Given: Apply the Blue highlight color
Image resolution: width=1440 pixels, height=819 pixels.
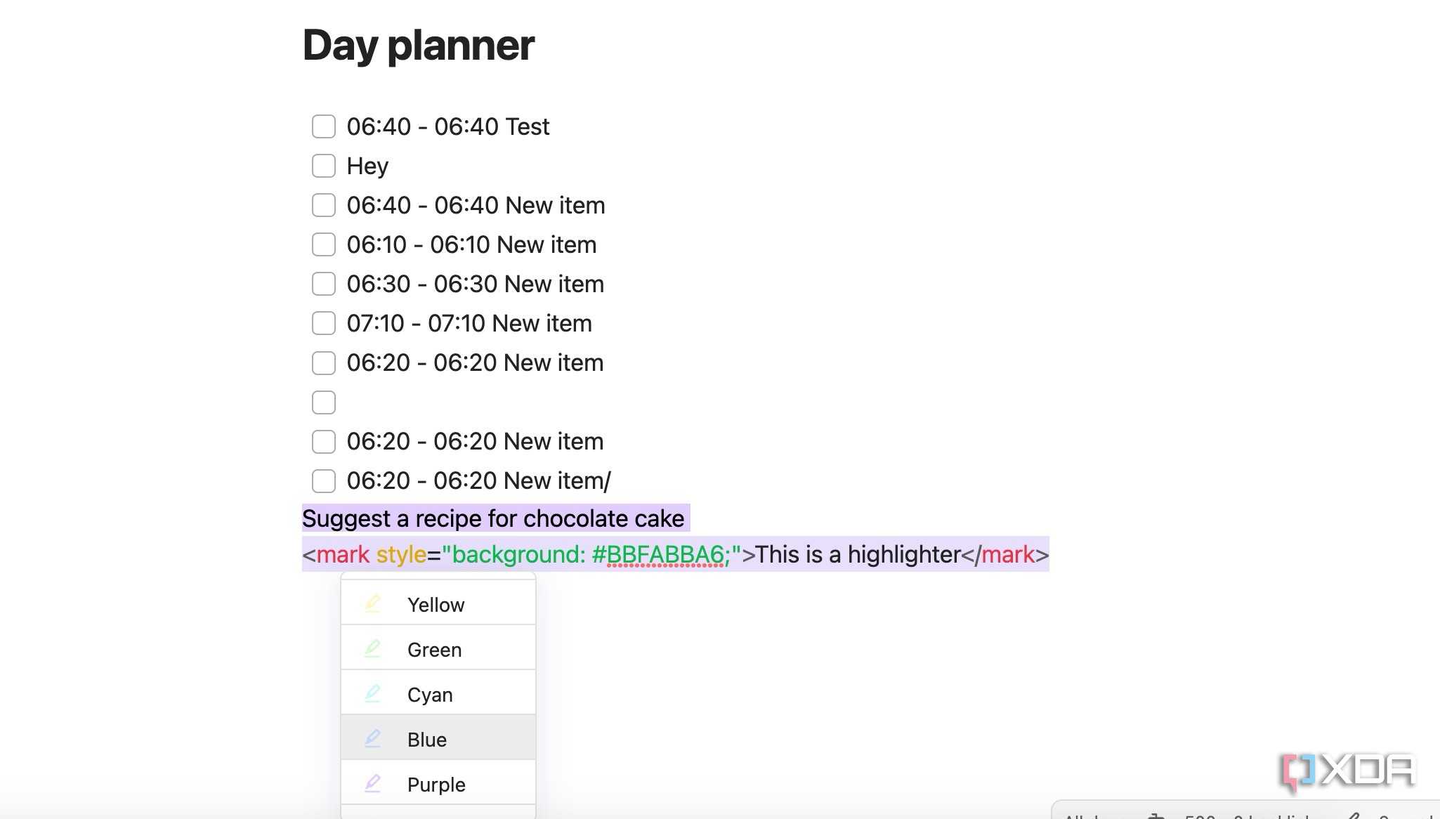Looking at the screenshot, I should [x=438, y=738].
